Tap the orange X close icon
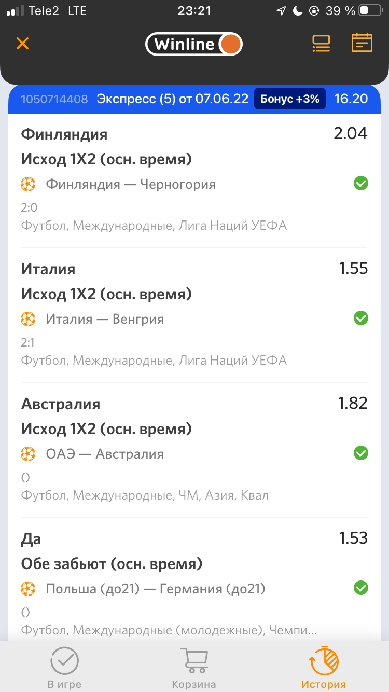 coord(22,43)
